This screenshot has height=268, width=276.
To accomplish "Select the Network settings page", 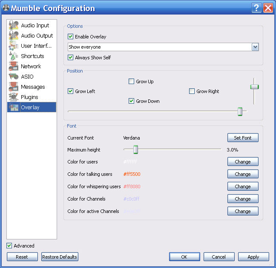I will pyautogui.click(x=31, y=66).
